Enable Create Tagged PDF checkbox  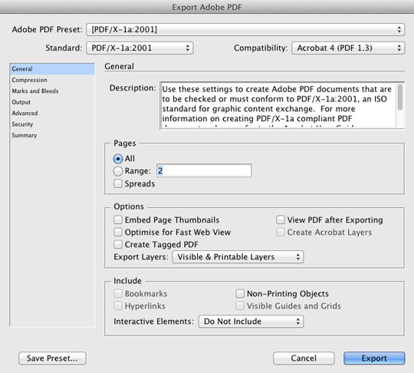(x=118, y=244)
